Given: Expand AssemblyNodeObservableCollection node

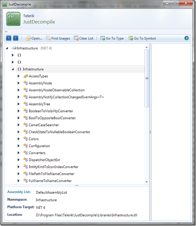Looking at the screenshot, I should click(x=18, y=90).
